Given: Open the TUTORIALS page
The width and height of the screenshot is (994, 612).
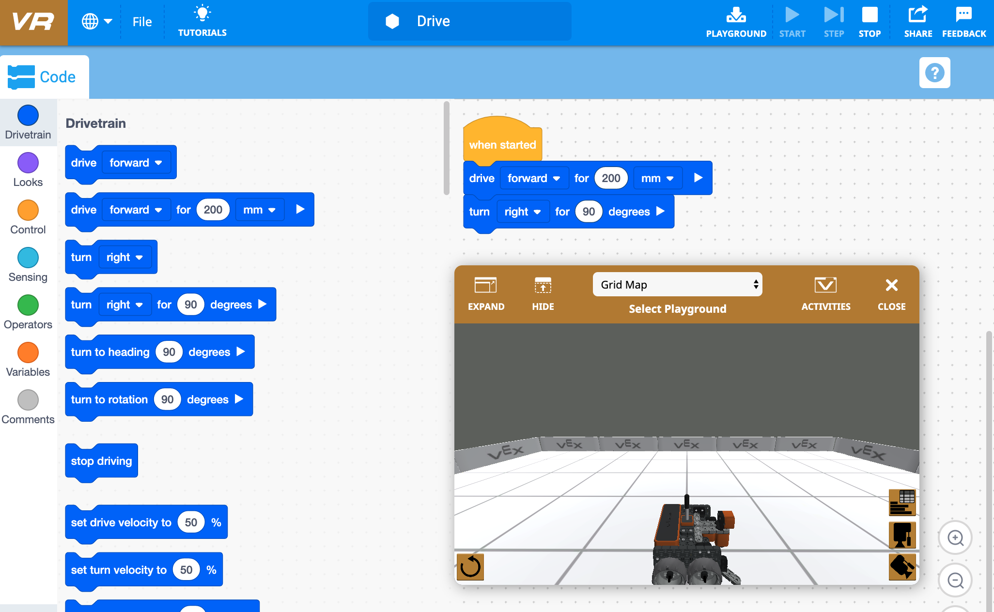Looking at the screenshot, I should coord(202,21).
